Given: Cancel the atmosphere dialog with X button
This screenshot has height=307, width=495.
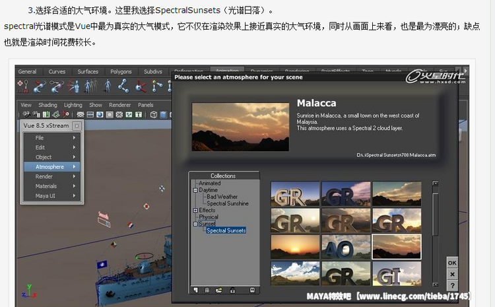Looking at the screenshot, I should [452, 274].
